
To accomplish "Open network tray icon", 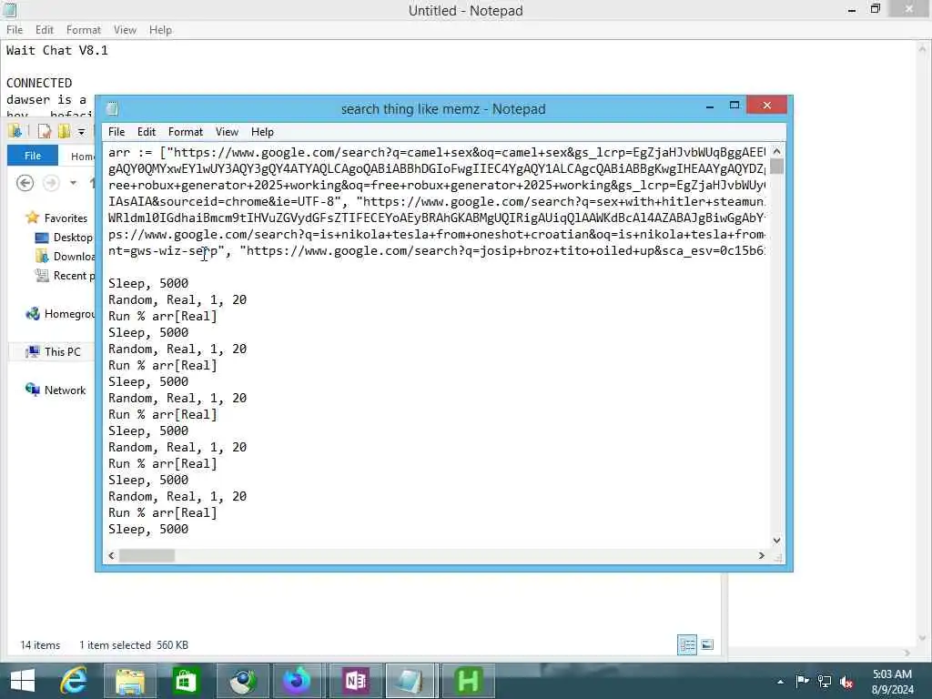I will coord(825,681).
